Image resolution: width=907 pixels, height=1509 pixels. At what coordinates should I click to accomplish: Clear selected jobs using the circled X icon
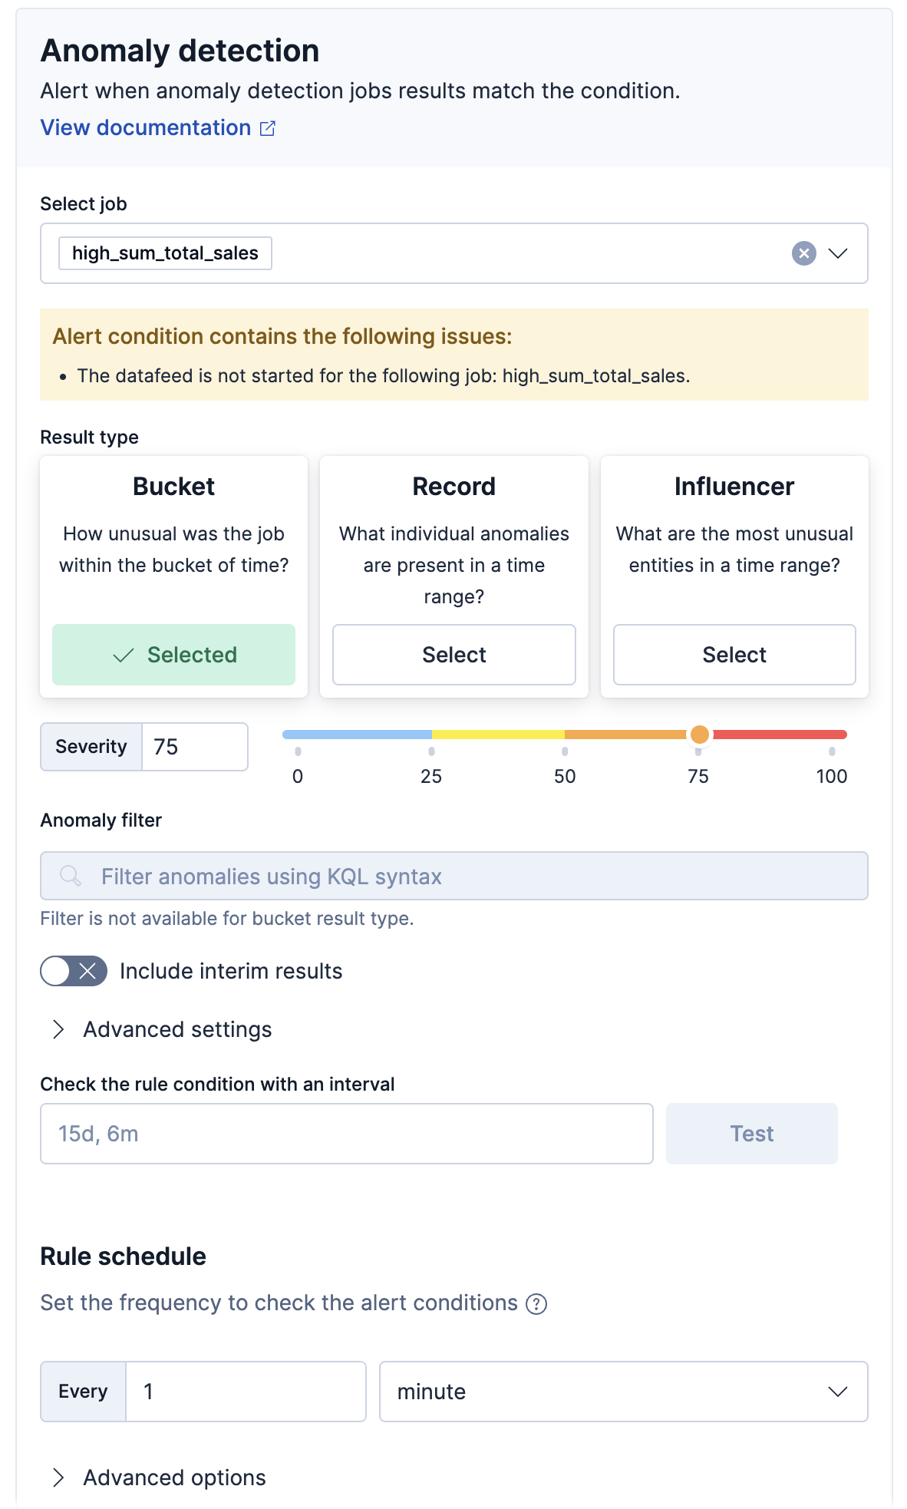803,253
